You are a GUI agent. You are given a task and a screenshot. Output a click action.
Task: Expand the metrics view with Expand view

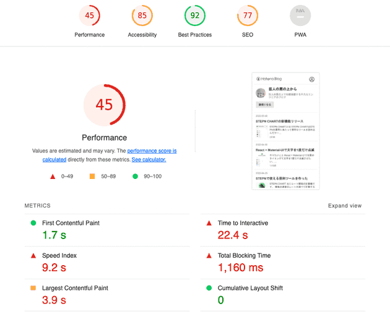(345, 206)
